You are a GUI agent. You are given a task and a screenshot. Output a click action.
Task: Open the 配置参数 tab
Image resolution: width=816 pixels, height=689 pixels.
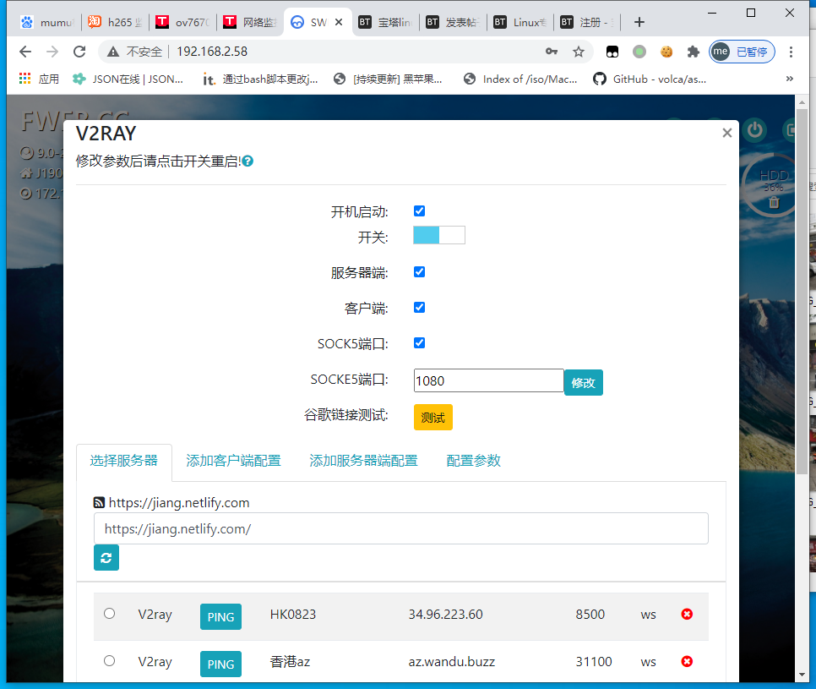point(473,461)
